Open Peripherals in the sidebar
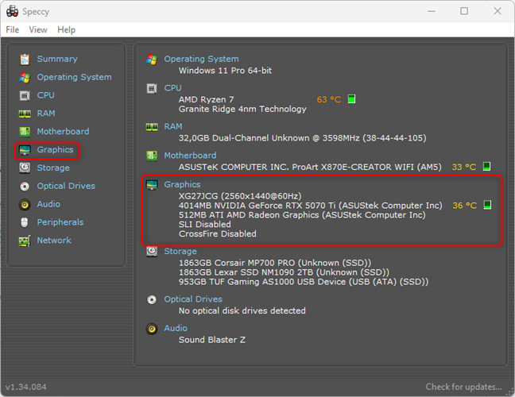The height and width of the screenshot is (397, 515). [60, 222]
